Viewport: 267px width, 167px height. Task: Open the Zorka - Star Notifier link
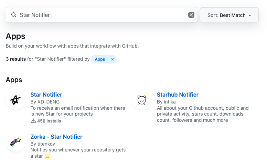tap(56, 137)
